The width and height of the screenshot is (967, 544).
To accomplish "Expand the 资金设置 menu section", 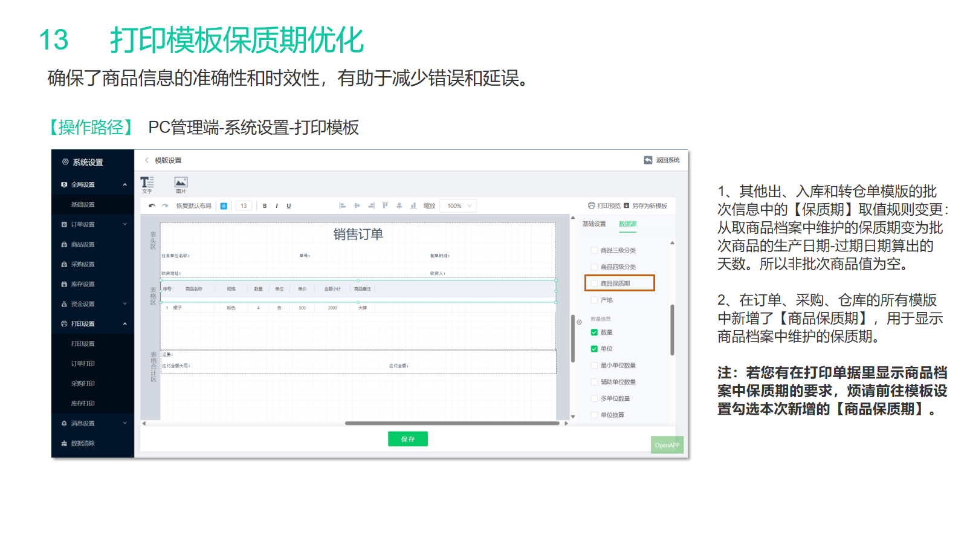I will (125, 304).
